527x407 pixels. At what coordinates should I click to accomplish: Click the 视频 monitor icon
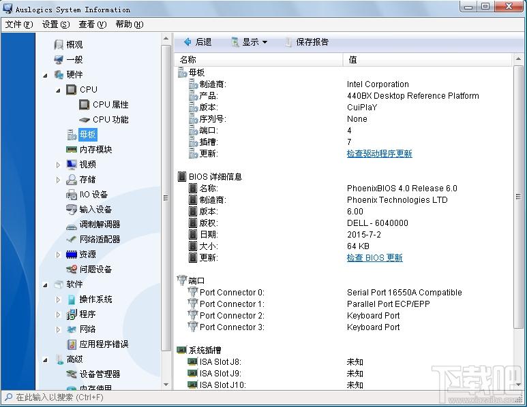coord(72,165)
